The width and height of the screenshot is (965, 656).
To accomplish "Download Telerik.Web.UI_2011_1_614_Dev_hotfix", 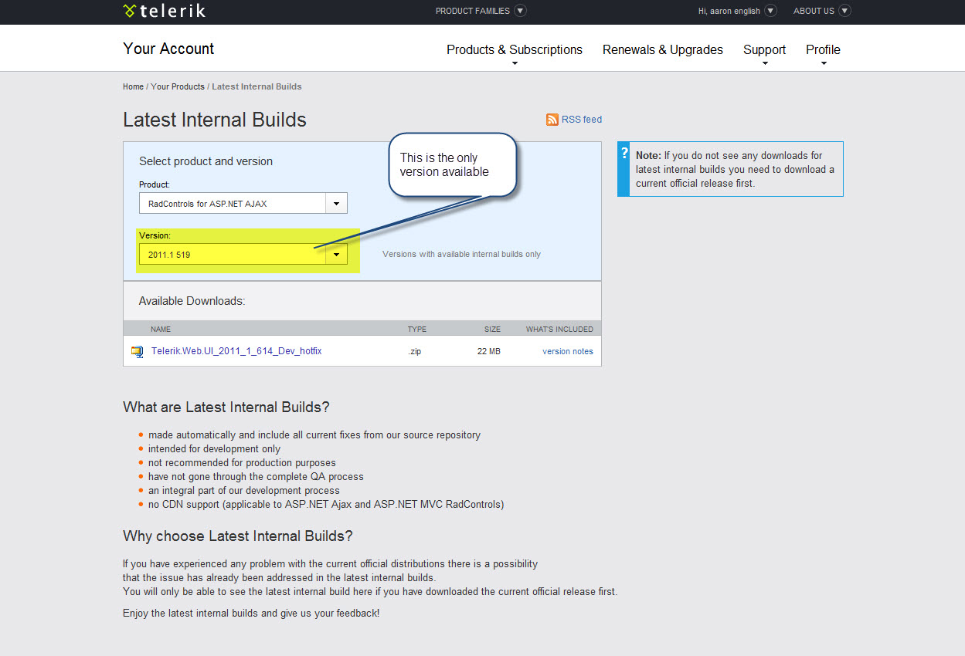I will 236,351.
